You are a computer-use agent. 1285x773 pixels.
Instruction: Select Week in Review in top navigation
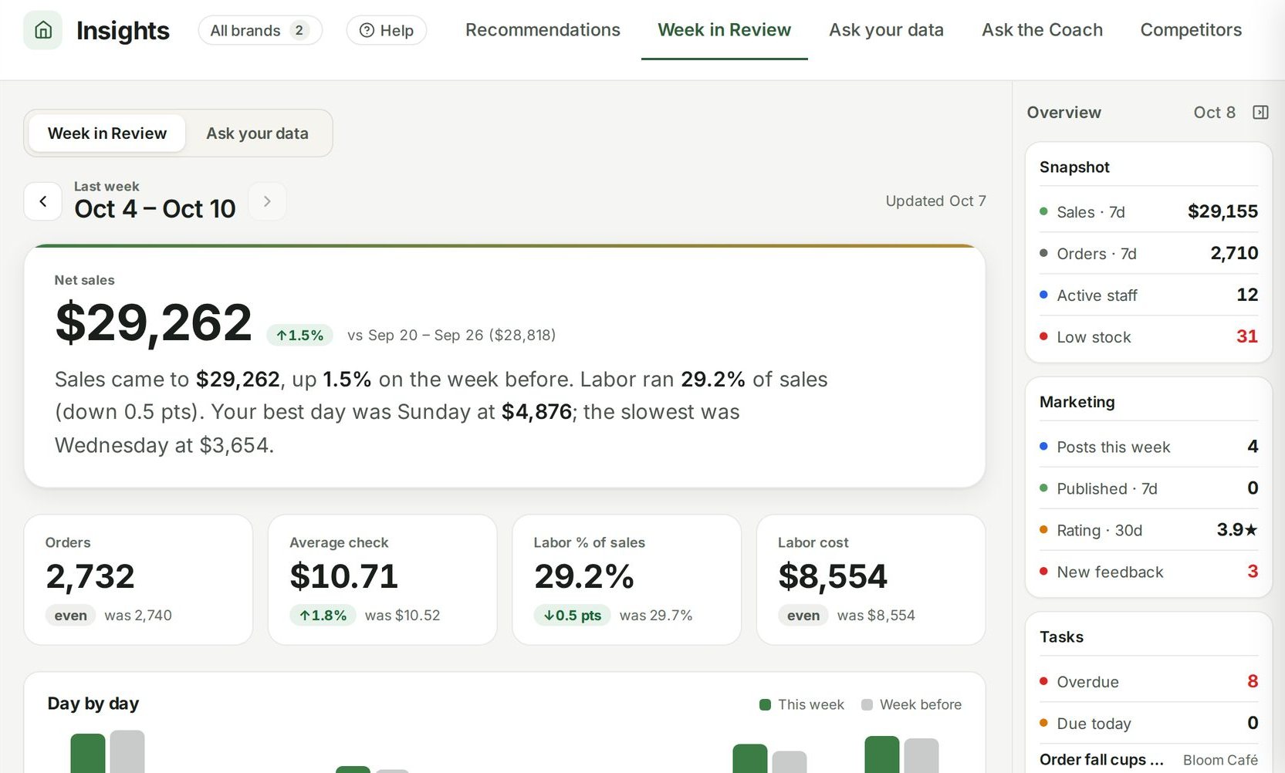[x=724, y=30]
